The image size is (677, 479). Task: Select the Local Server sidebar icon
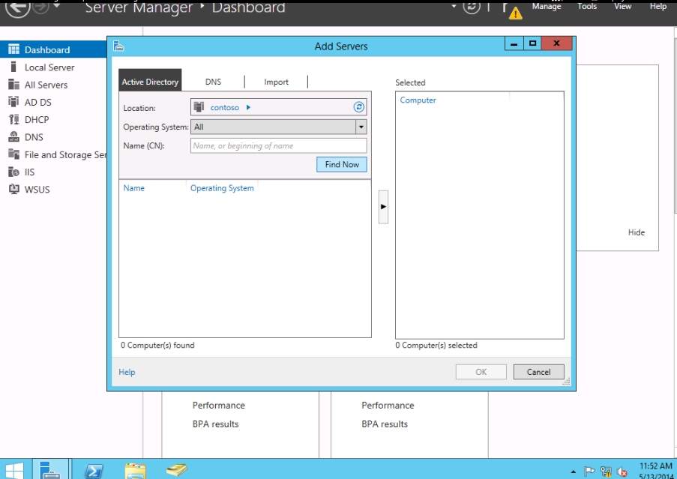click(13, 67)
